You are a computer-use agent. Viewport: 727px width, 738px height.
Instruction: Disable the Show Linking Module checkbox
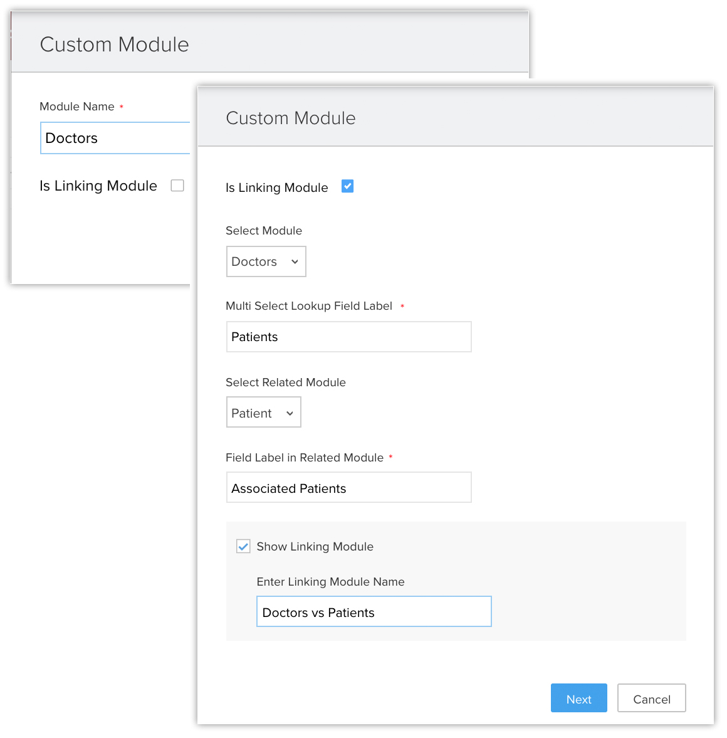243,546
